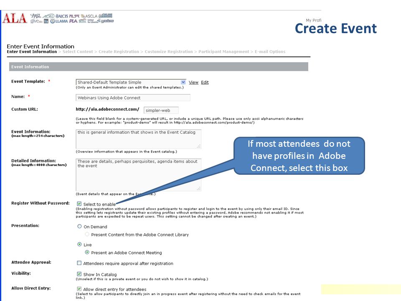
Task: Click the Attendee Approval label
Action: 31,263
